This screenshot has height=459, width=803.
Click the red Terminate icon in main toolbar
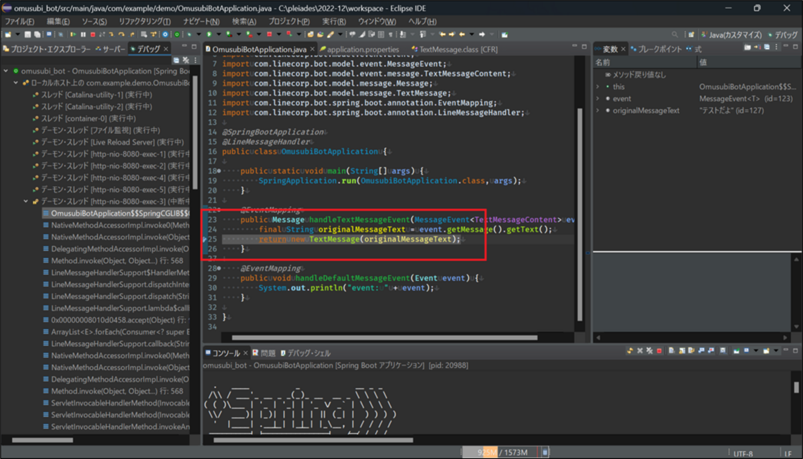93,33
